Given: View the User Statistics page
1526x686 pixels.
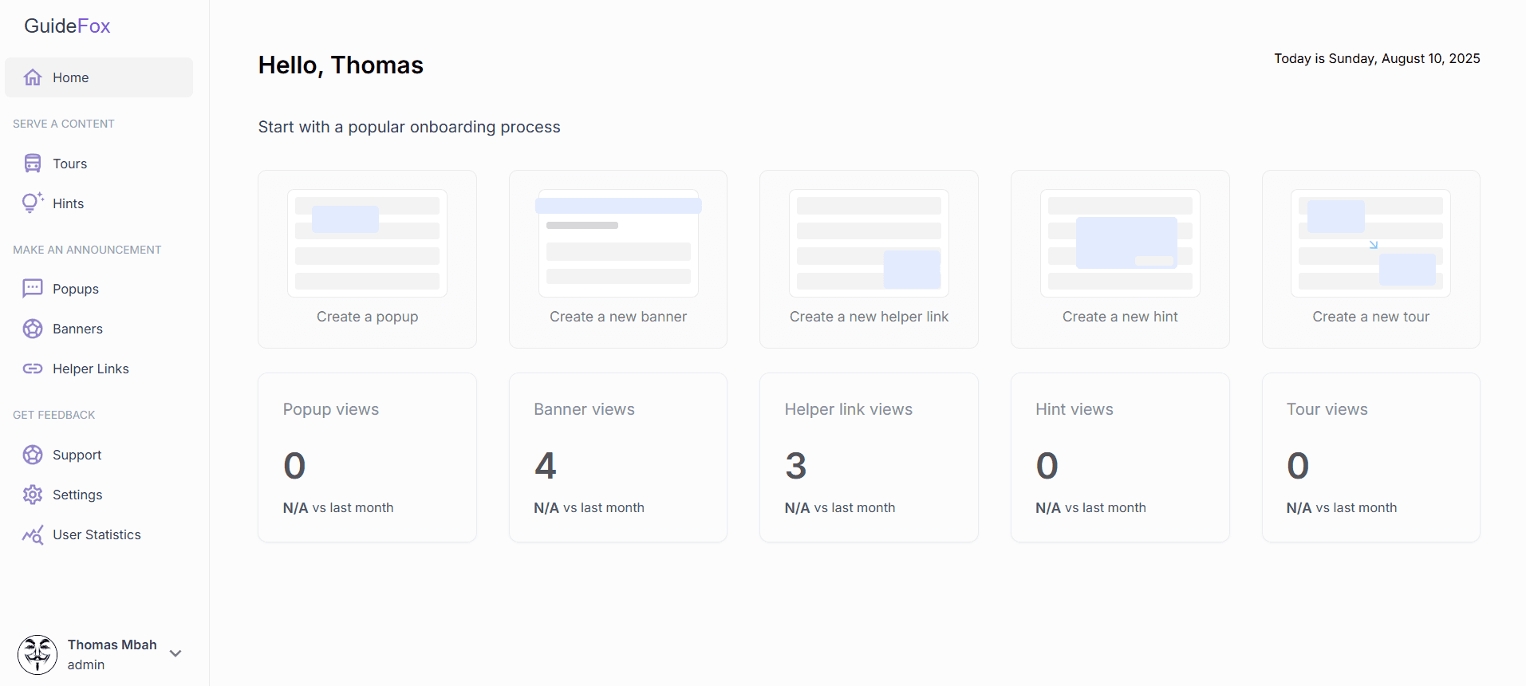Looking at the screenshot, I should tap(99, 534).
